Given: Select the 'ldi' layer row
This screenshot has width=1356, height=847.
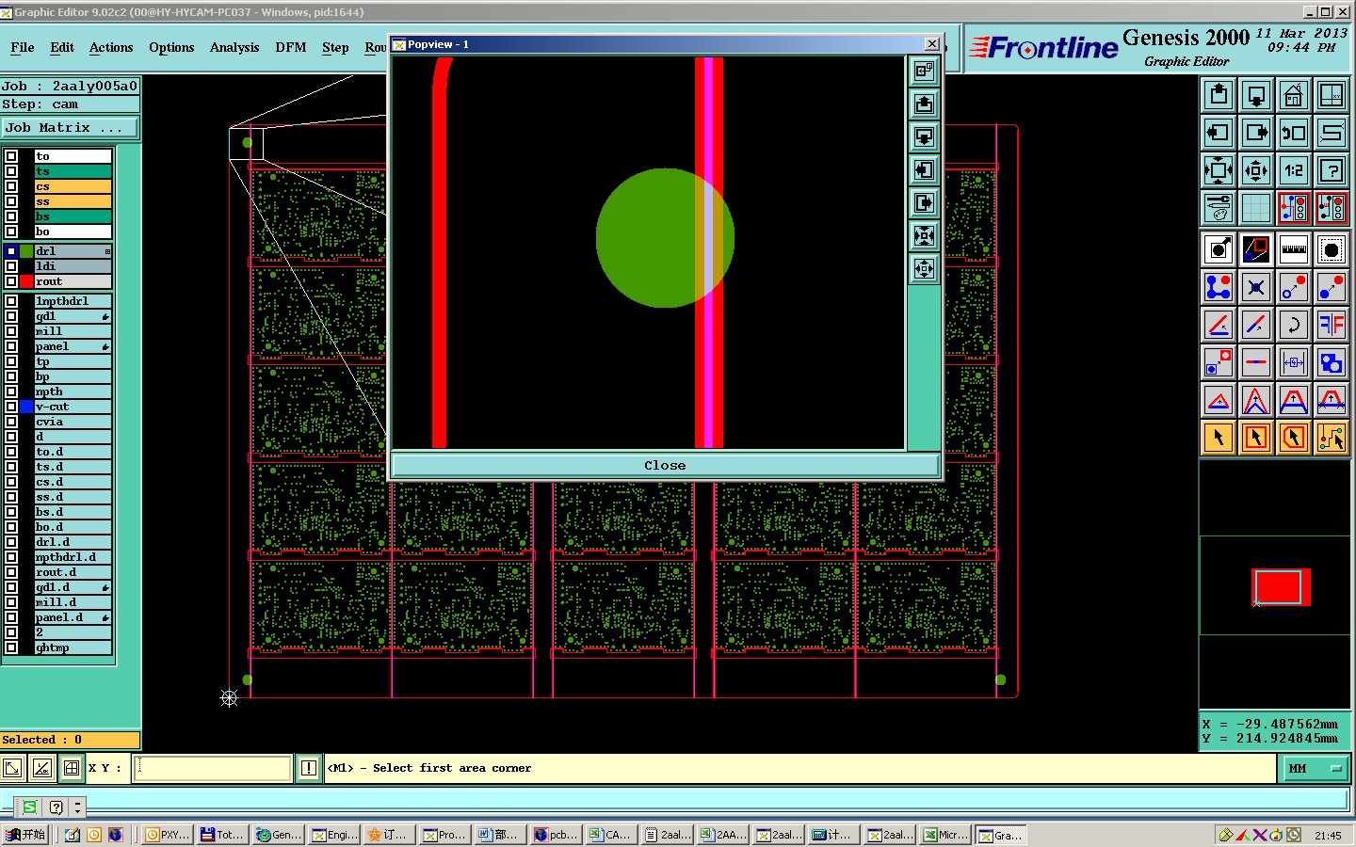Looking at the screenshot, I should pos(73,266).
